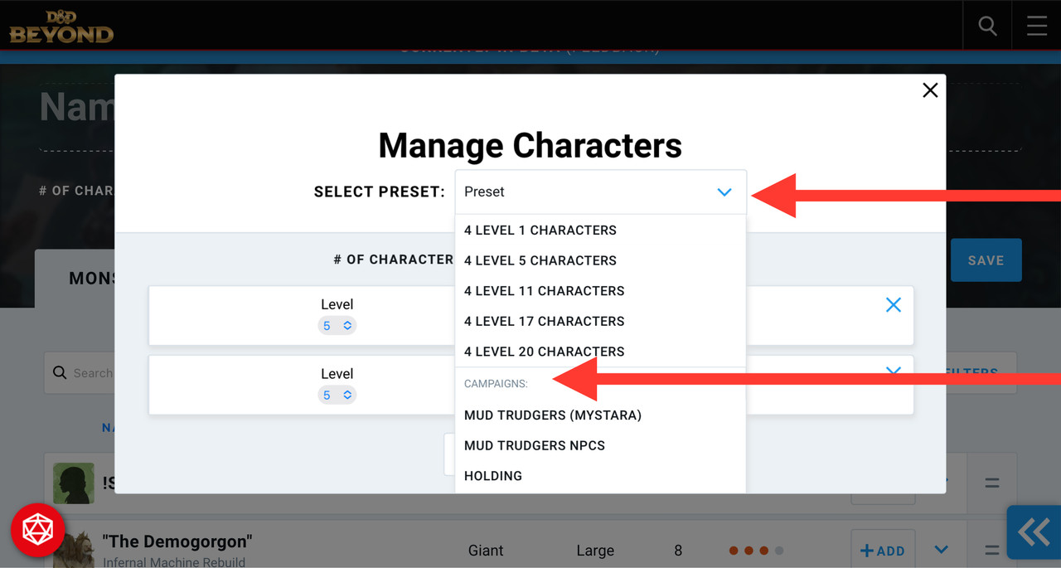Roll dice with red d20 button
This screenshot has height=568, width=1061.
coord(37,530)
